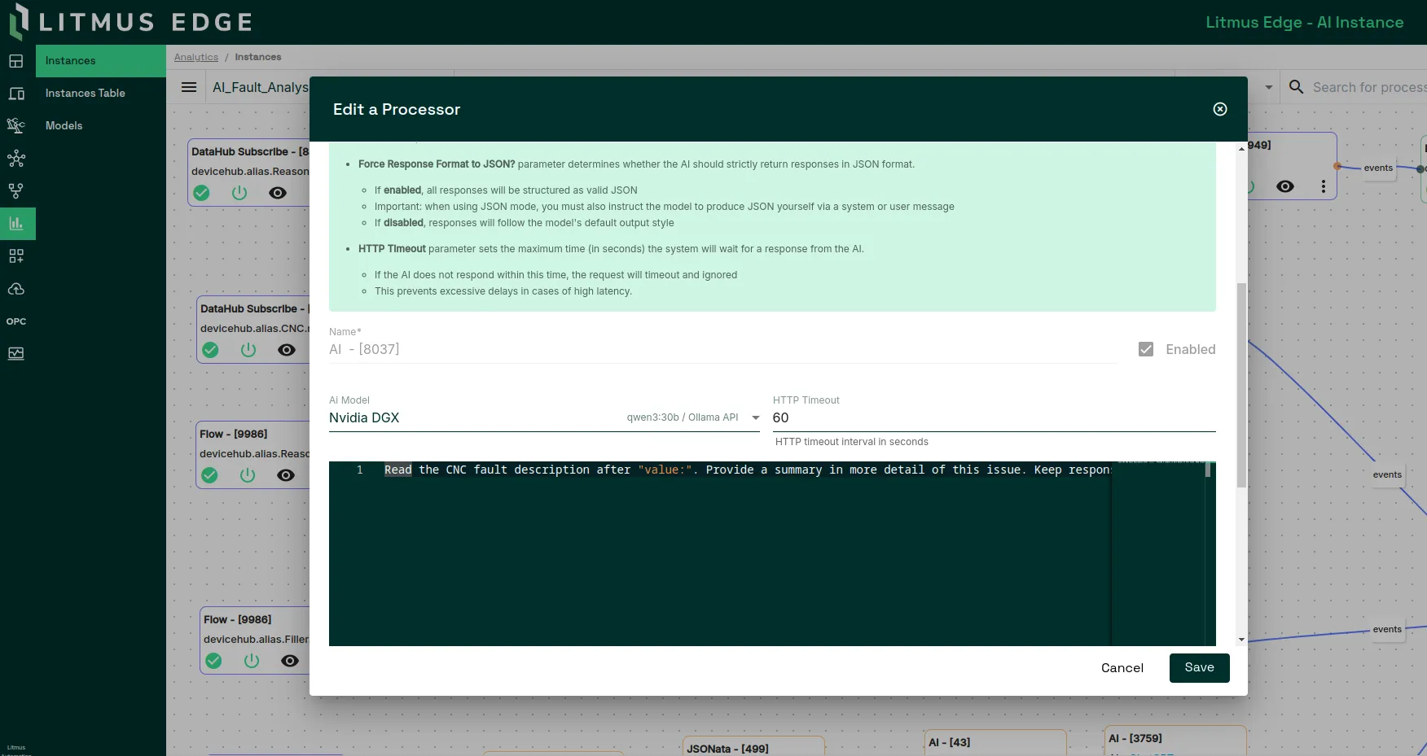1427x756 pixels.
Task: Open the cloud integration sidebar icon
Action: 16,289
